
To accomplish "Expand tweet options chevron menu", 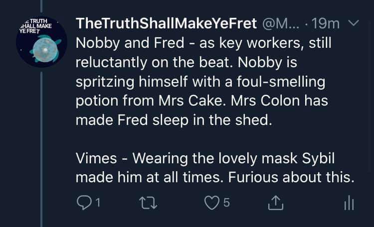I will (353, 23).
